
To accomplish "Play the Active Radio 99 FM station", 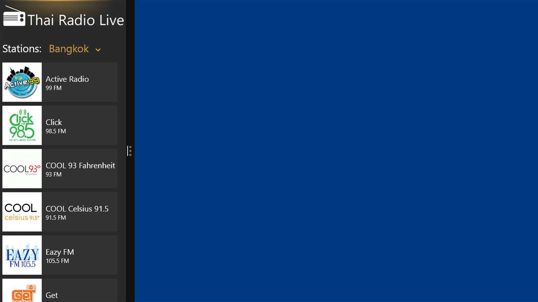I will pyautogui.click(x=60, y=82).
